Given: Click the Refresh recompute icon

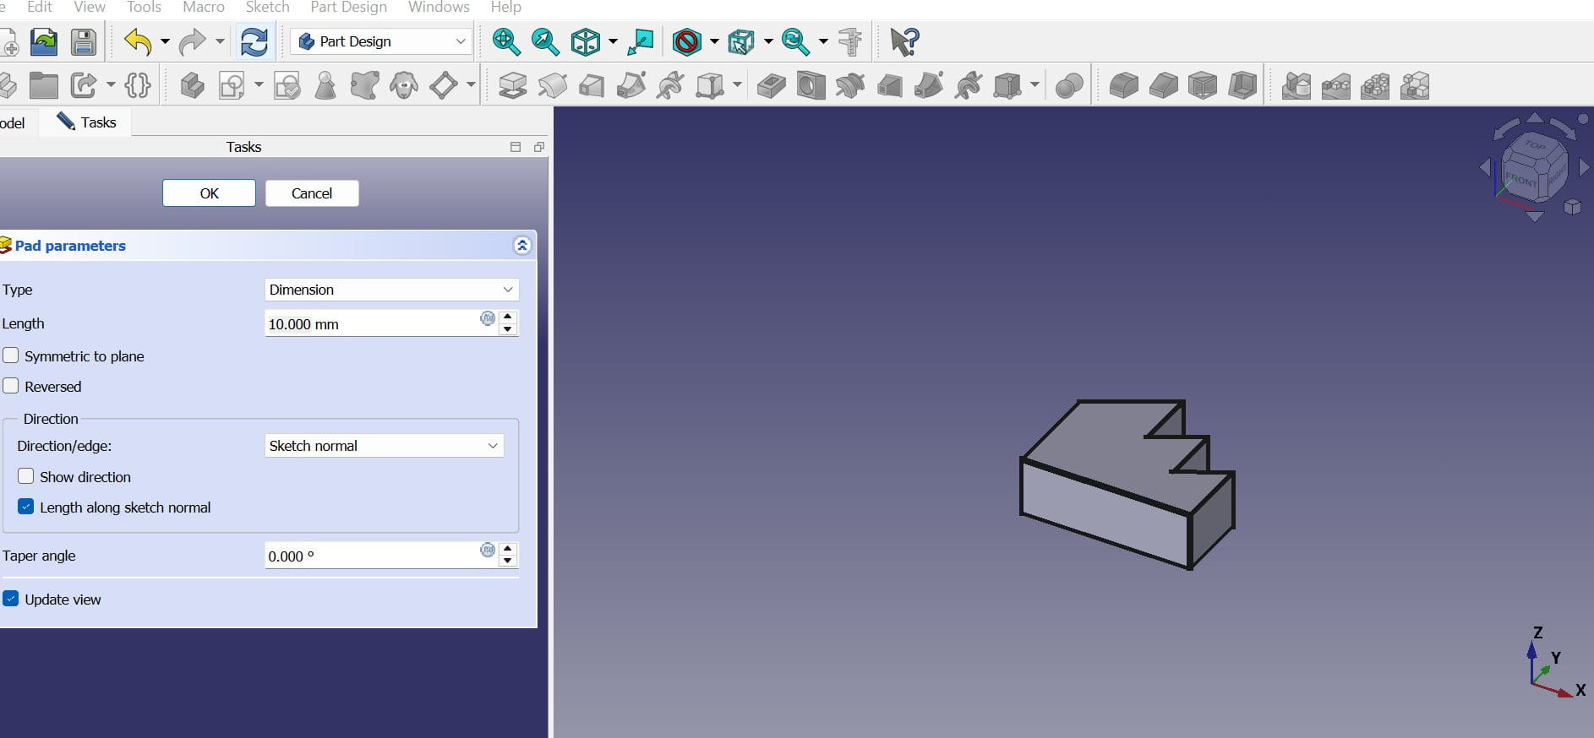Looking at the screenshot, I should [254, 41].
